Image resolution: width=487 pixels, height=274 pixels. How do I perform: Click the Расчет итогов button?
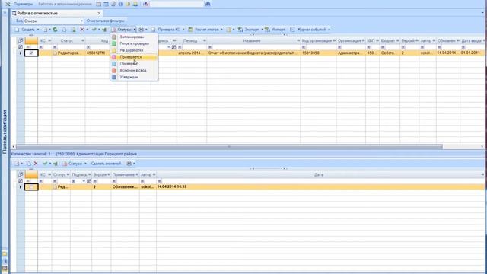click(203, 30)
